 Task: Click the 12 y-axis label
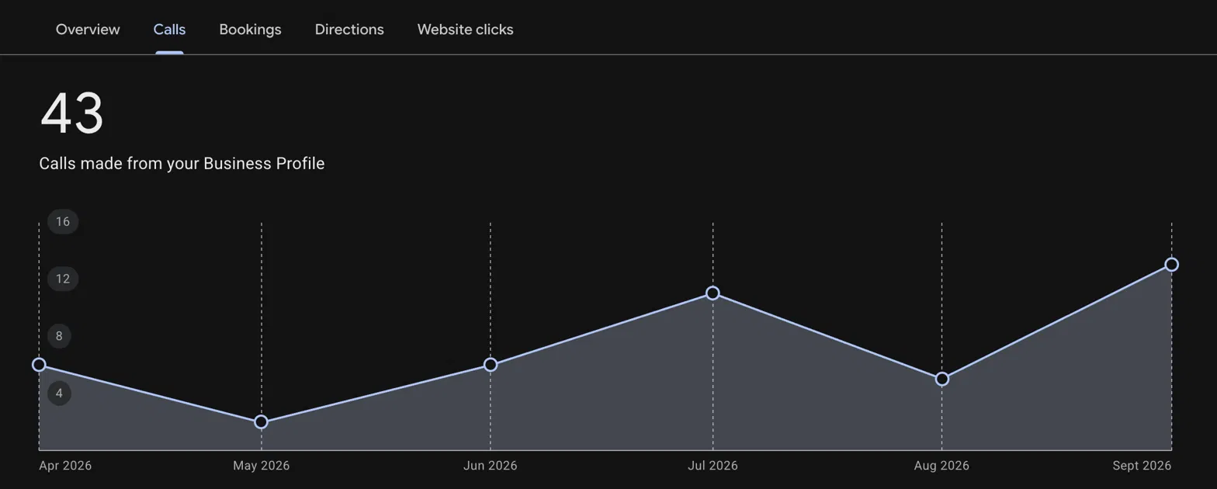[x=63, y=279]
